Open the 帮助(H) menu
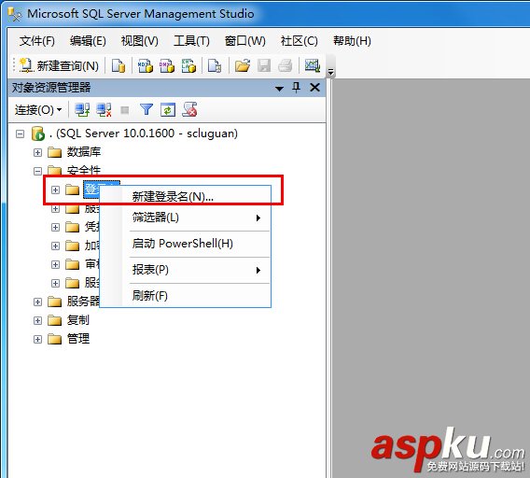Image resolution: width=530 pixels, height=478 pixels. (352, 41)
